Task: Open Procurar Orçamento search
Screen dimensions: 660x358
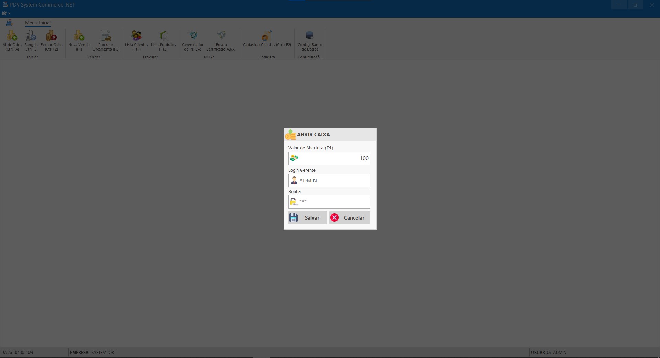Action: pyautogui.click(x=106, y=36)
